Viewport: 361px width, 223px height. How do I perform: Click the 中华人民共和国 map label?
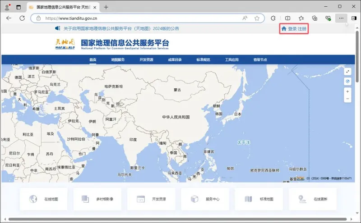[x=176, y=117]
